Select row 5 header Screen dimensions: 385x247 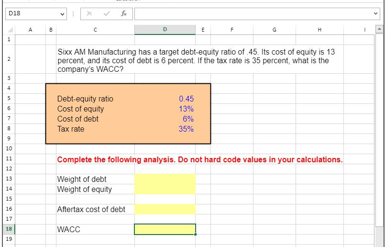click(9, 98)
